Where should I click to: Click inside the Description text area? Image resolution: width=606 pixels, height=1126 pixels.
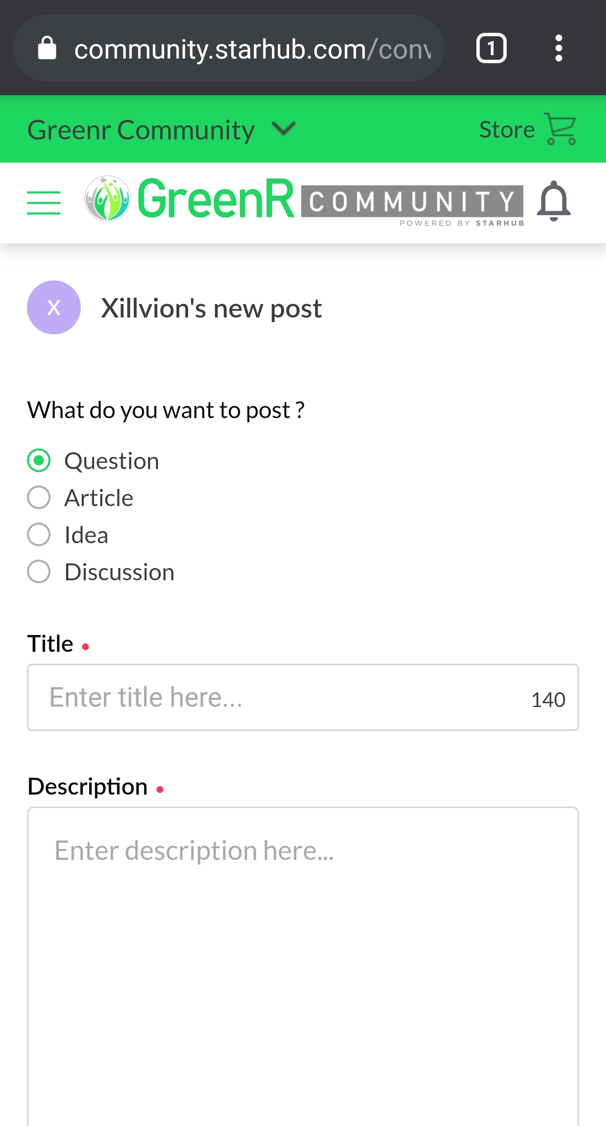[303, 966]
